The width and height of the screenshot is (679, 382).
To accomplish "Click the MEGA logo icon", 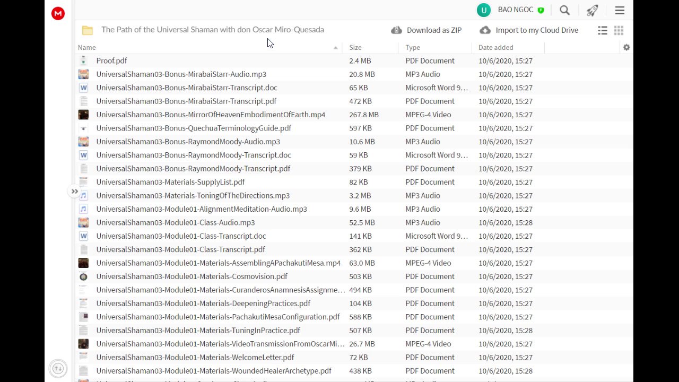I will pyautogui.click(x=58, y=14).
